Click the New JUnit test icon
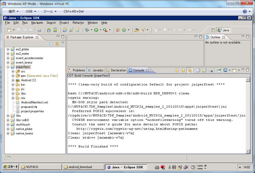Viewport: 255px width, 173px height. (71, 30)
